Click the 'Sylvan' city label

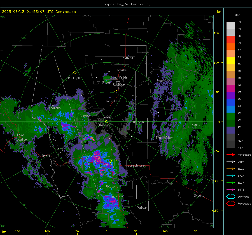tap(107, 82)
